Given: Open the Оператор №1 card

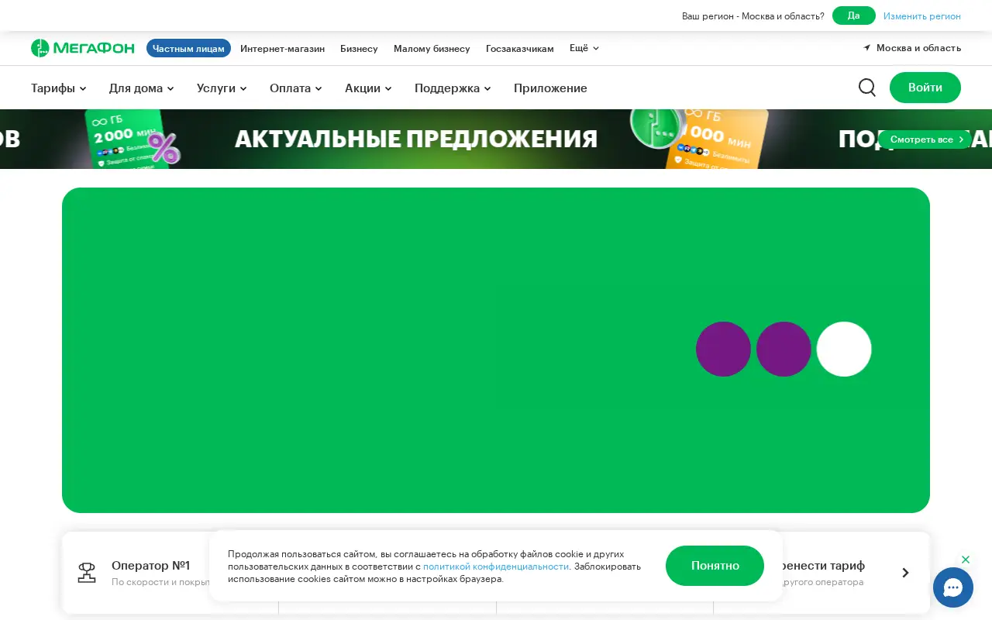Looking at the screenshot, I should 170,573.
